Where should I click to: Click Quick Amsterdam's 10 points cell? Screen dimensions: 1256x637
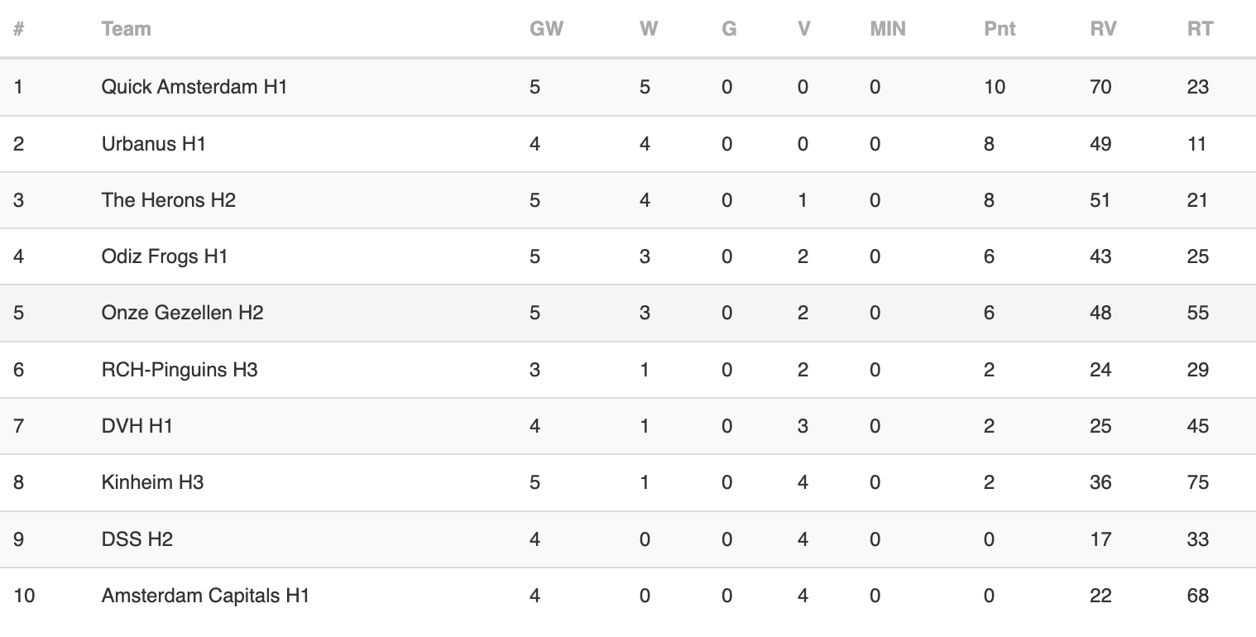[995, 87]
